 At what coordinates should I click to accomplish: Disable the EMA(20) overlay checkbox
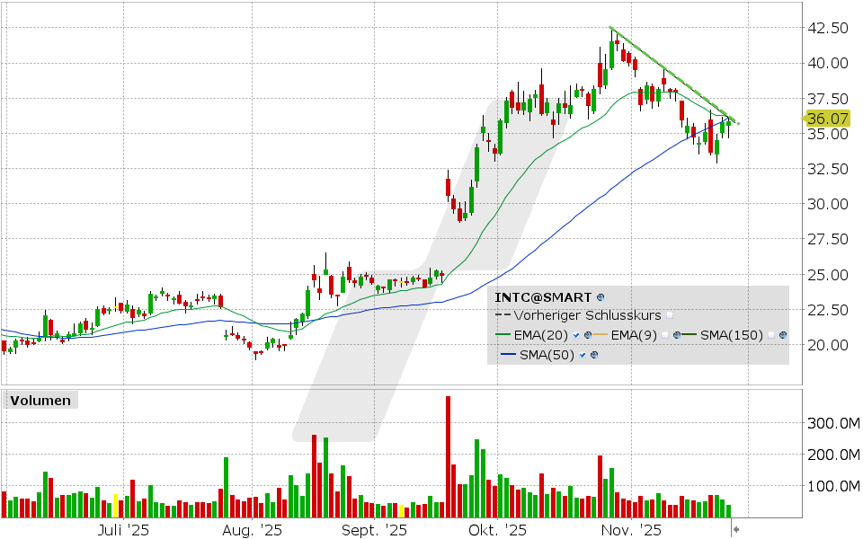click(x=575, y=334)
